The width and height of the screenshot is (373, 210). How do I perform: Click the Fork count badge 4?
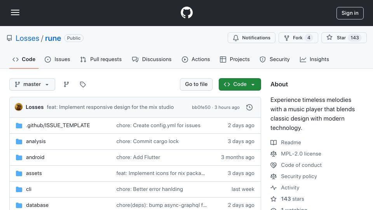(309, 38)
